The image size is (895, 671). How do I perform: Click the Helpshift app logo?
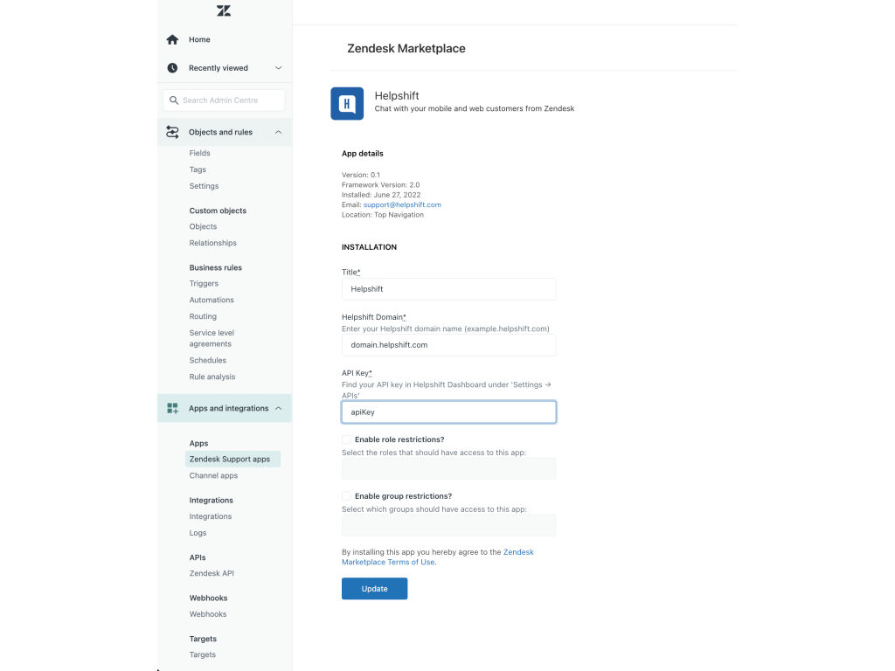[347, 103]
